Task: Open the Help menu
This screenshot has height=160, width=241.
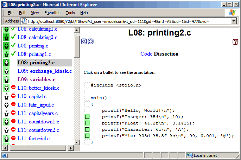Action: (84, 13)
